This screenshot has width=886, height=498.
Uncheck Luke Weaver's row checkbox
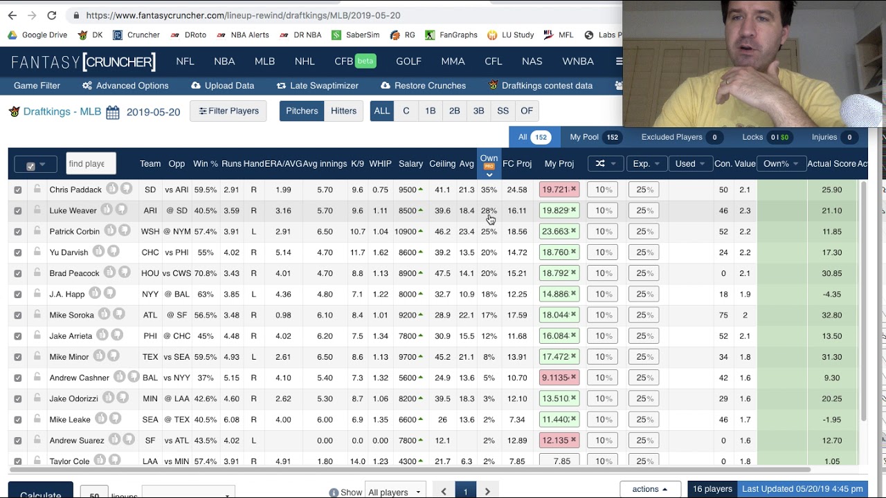pyautogui.click(x=18, y=210)
